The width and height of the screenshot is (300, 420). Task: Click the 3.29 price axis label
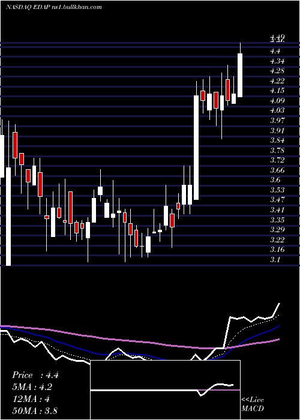click(277, 230)
